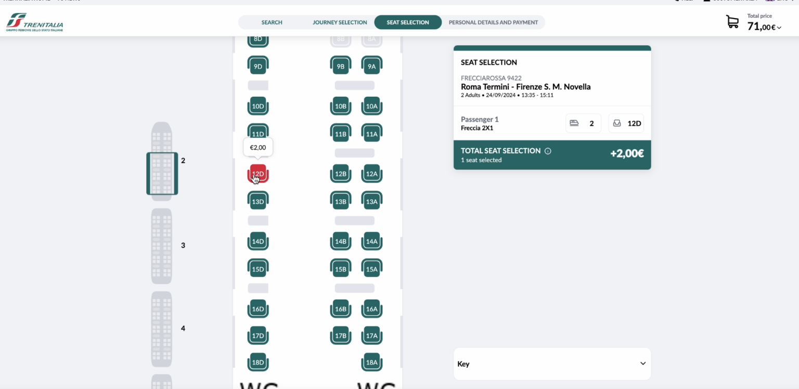
Task: Click Passenger 1 coach number 2 box
Action: (x=583, y=123)
